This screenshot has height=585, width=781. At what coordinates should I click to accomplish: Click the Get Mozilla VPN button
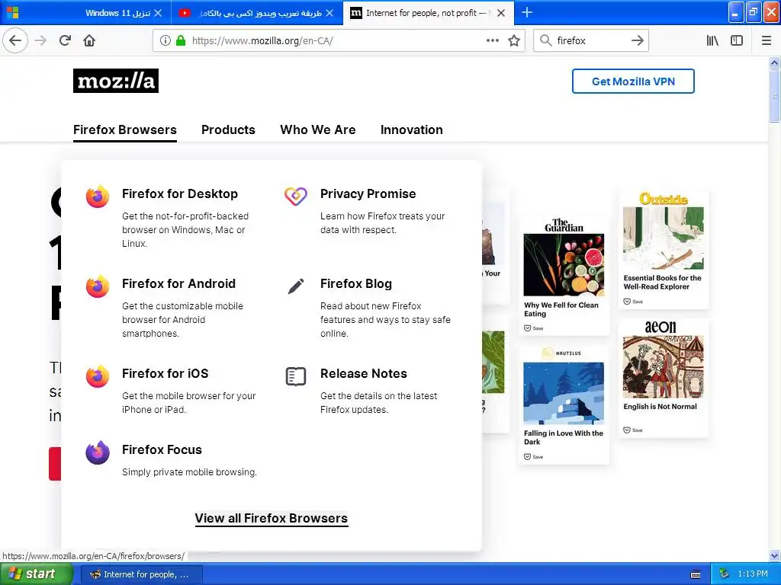(633, 81)
